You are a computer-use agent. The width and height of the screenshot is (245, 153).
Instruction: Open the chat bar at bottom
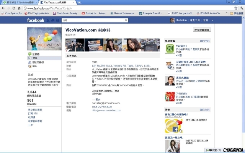click(214, 150)
